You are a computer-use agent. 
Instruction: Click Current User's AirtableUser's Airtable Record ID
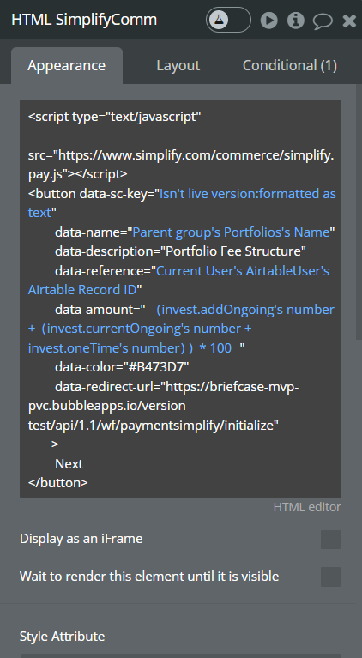(178, 281)
